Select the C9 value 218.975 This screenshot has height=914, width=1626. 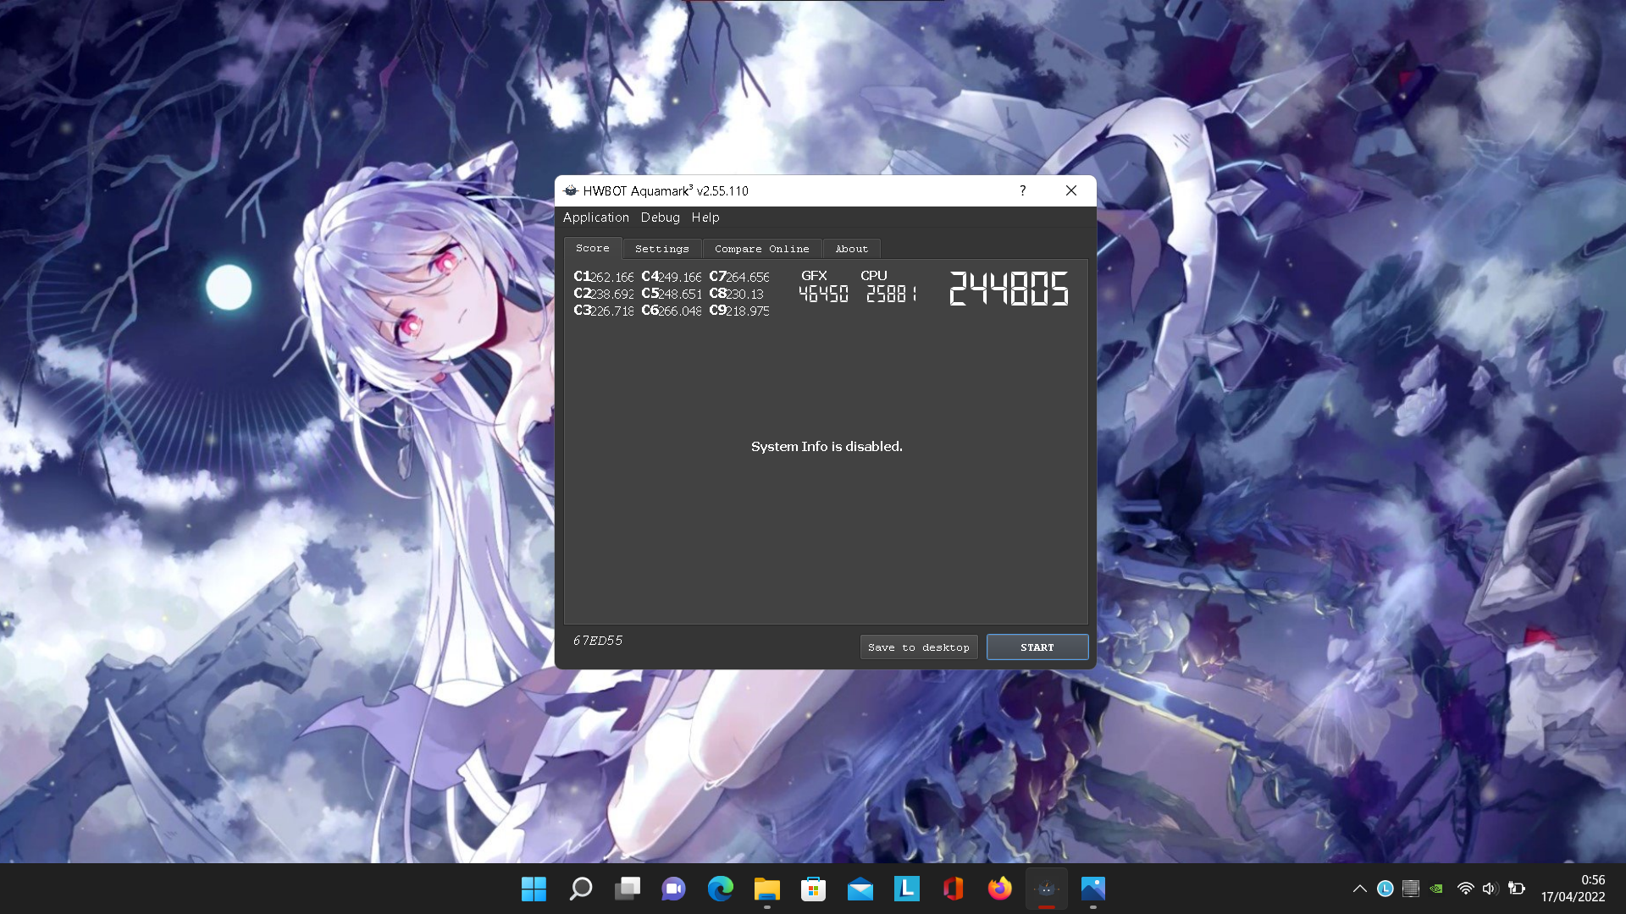coord(748,311)
